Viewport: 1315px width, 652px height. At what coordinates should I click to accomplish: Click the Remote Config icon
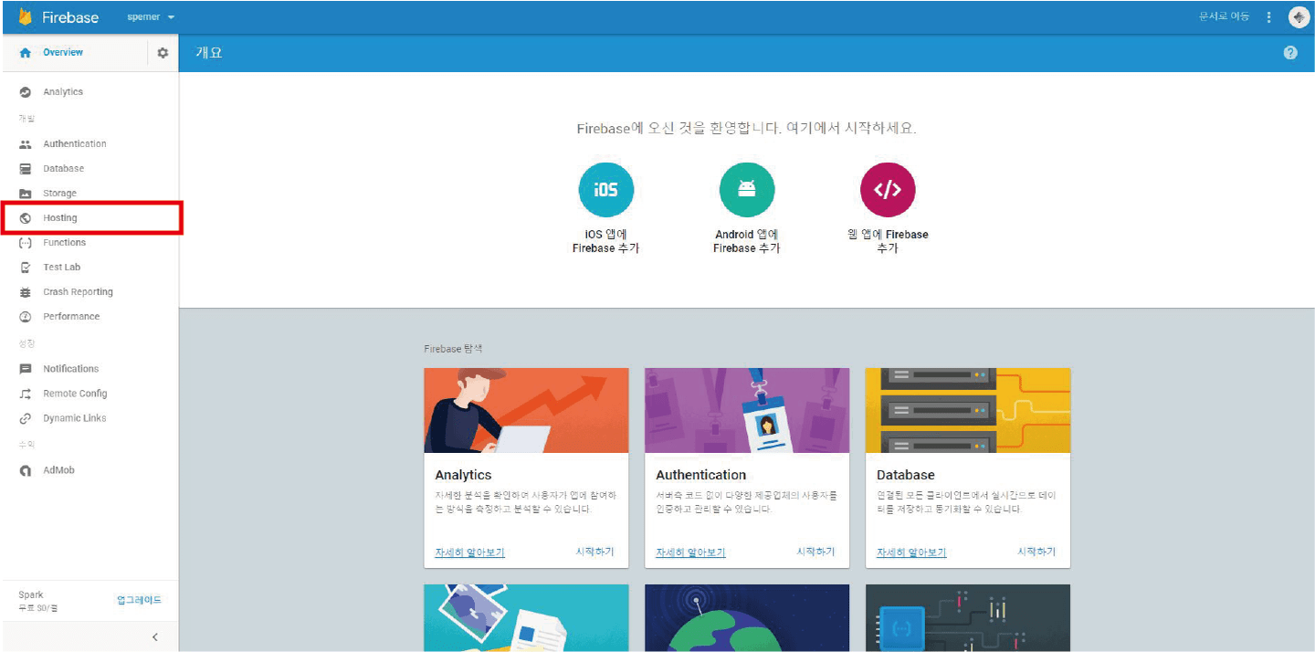tap(26, 394)
